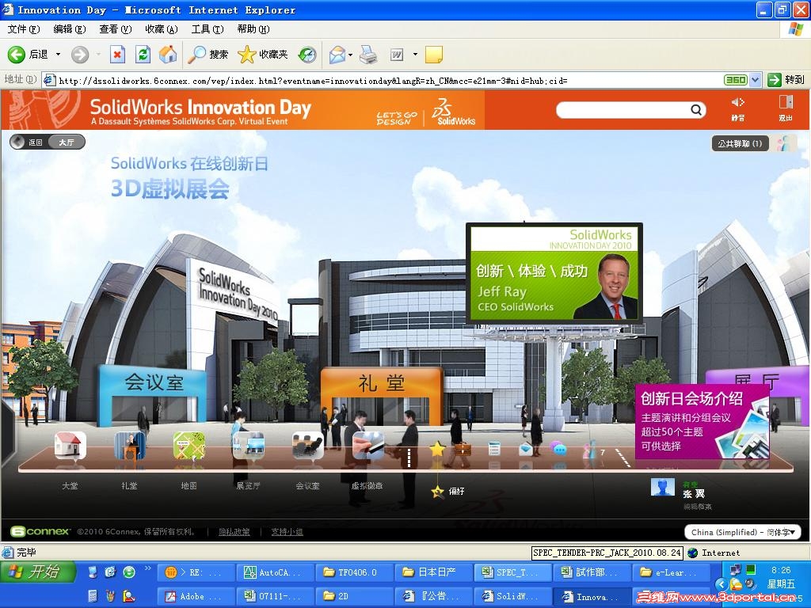
Task: Open the 公共群聊 (1) chat button
Action: (741, 143)
